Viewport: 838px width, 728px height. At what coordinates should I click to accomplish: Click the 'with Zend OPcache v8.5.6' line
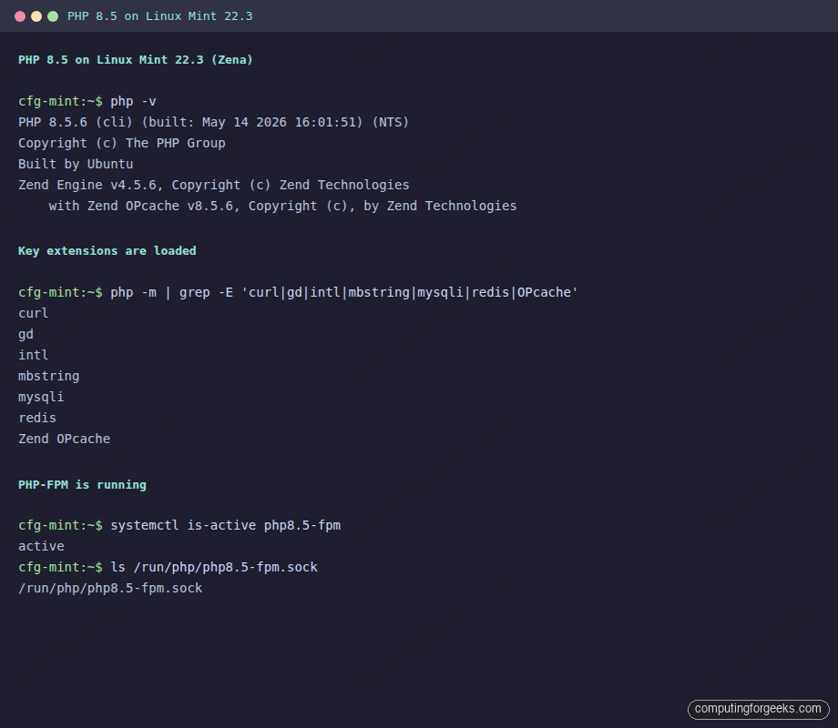coord(282,206)
